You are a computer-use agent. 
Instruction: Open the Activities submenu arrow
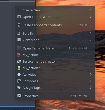tap(91, 74)
